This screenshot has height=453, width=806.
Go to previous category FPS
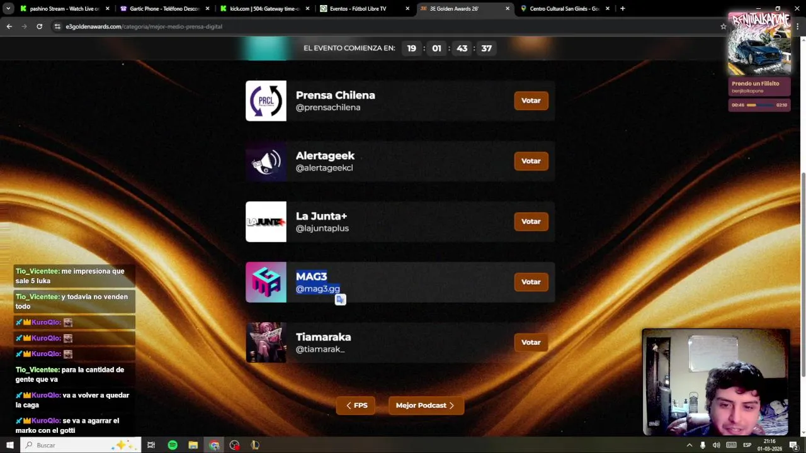pos(356,405)
